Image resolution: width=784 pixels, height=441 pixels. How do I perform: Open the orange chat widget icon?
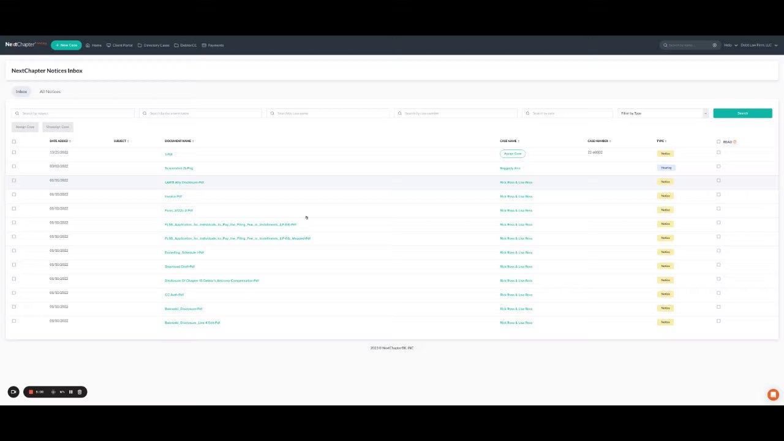[773, 395]
